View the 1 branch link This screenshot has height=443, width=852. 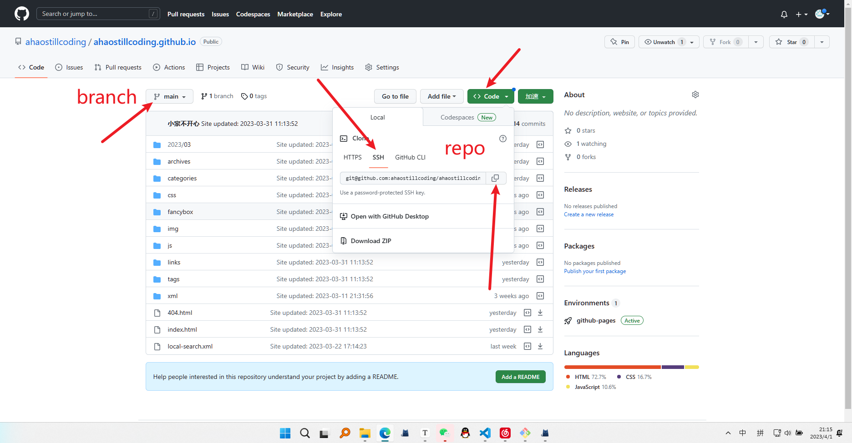pos(217,96)
